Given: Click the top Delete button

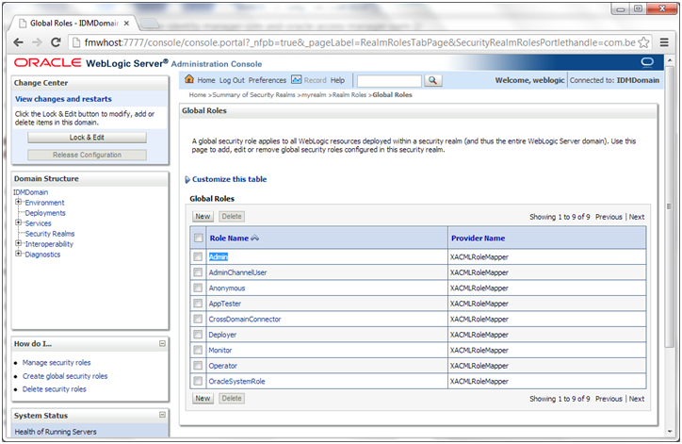Looking at the screenshot, I should [232, 216].
